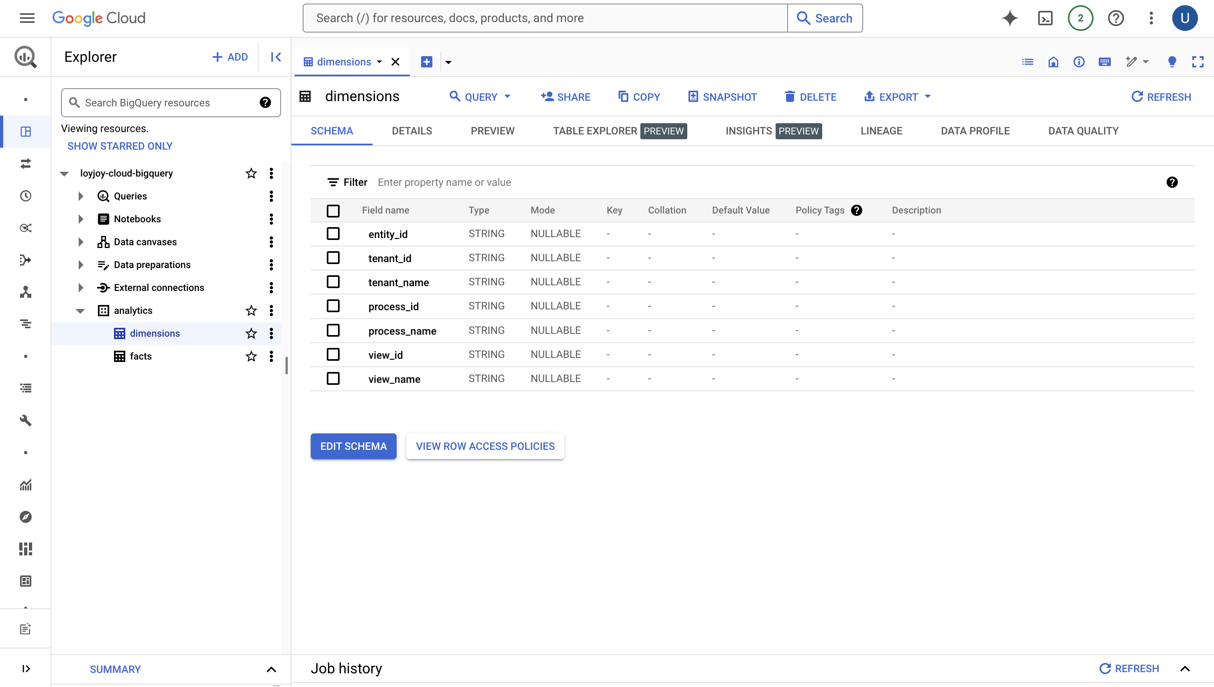The width and height of the screenshot is (1214, 687).
Task: Open the Gemini sparkle icon in top bar
Action: (1010, 18)
